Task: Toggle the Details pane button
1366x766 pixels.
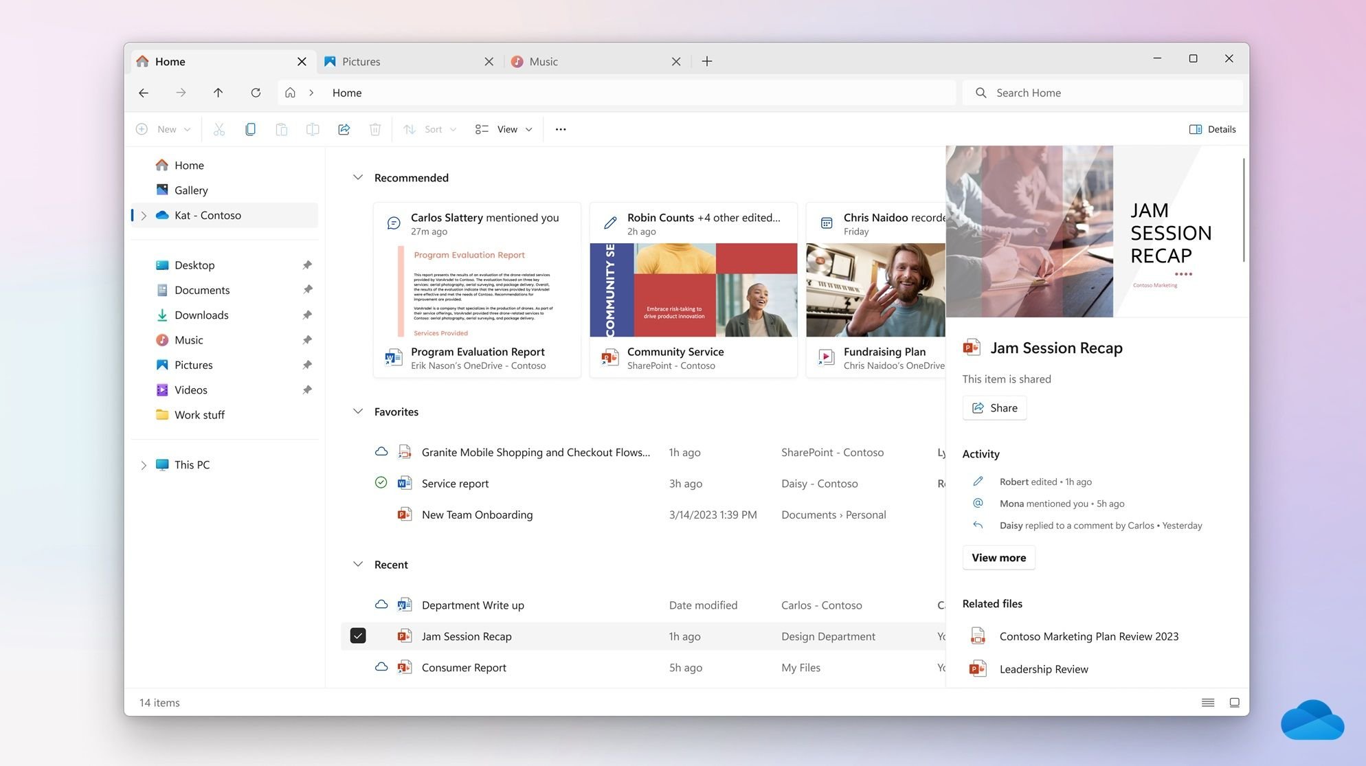Action: [1212, 129]
